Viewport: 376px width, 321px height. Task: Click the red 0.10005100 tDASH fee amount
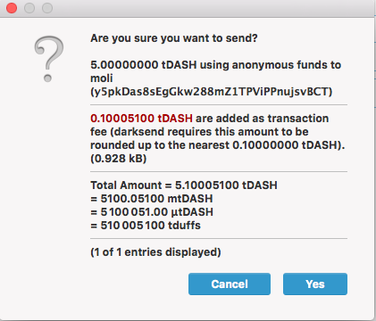pyautogui.click(x=141, y=119)
